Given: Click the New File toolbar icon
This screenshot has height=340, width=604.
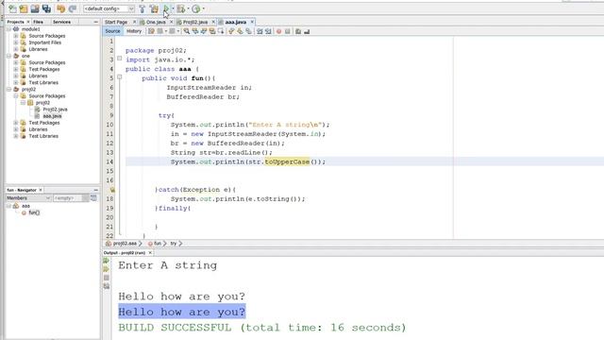Looking at the screenshot, I should [x=12, y=8].
